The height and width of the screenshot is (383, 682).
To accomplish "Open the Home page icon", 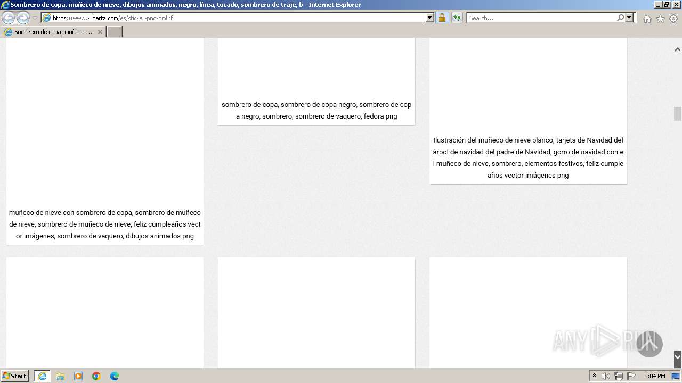I will pos(647,19).
